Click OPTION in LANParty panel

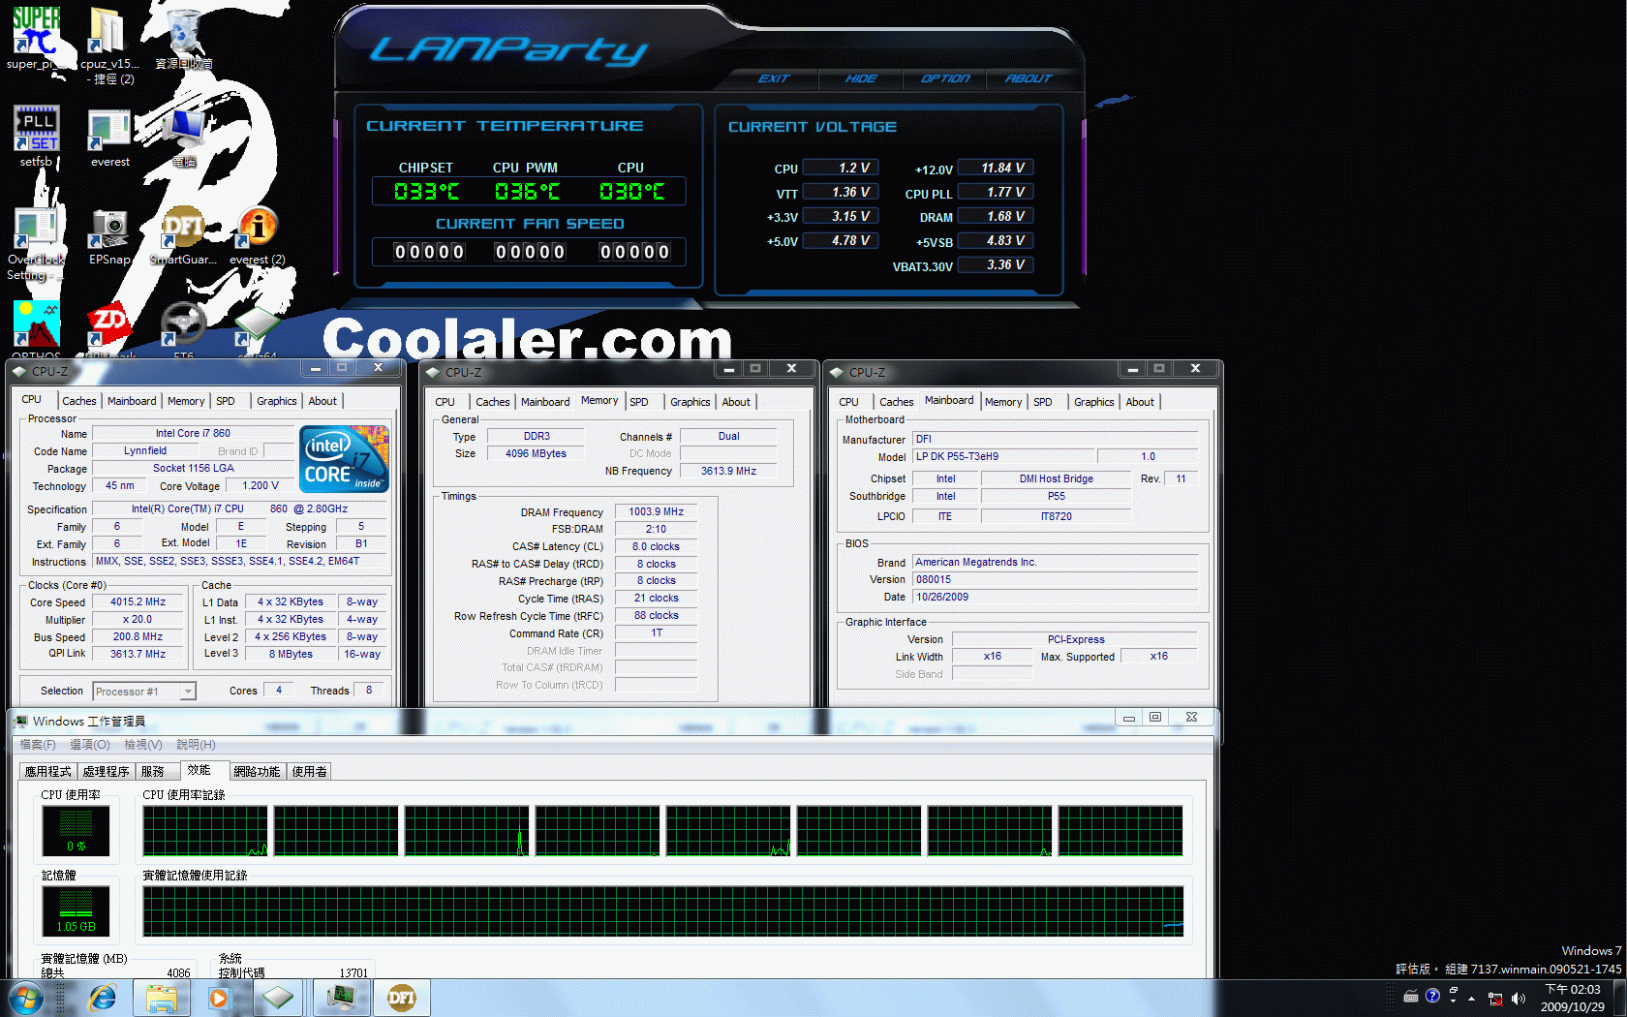point(945,78)
